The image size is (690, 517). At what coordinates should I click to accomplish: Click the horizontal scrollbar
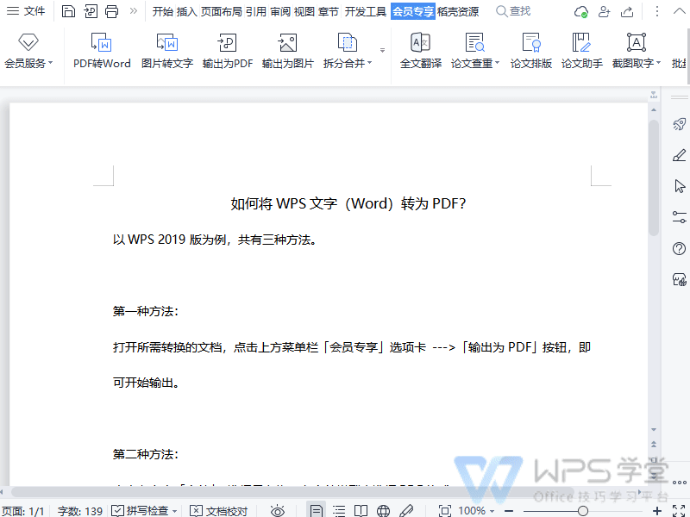(292, 491)
